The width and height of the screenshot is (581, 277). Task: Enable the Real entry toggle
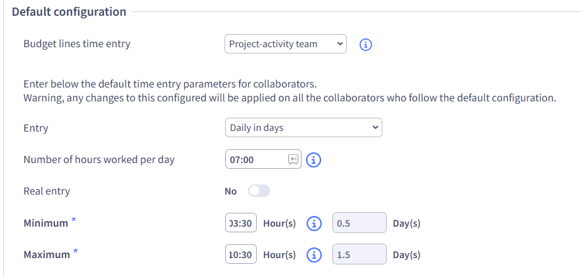coord(259,191)
